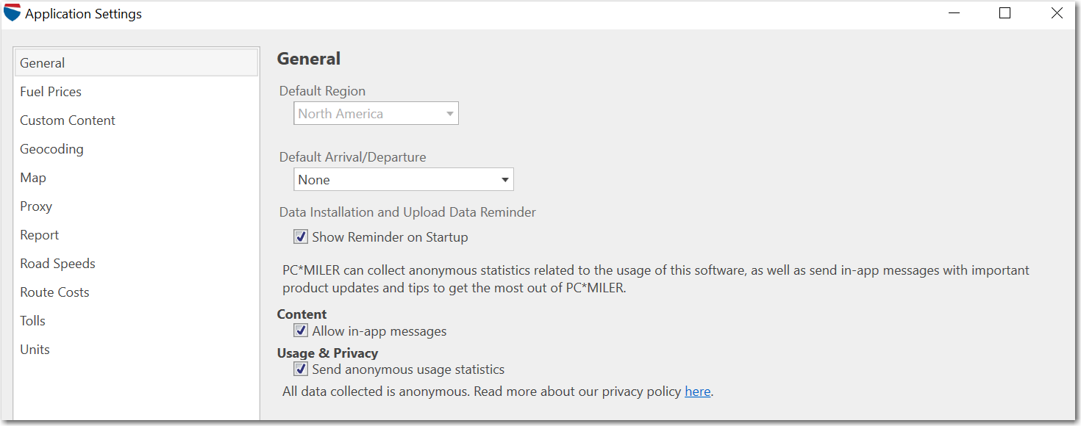Select the General settings category
This screenshot has height=426, width=1081.
(43, 63)
